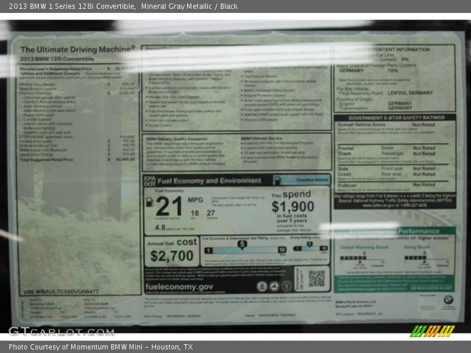Image resolution: width=471 pixels, height=353 pixels.
Task: Click 'Environmental Performance' green header
Action: tap(394, 231)
